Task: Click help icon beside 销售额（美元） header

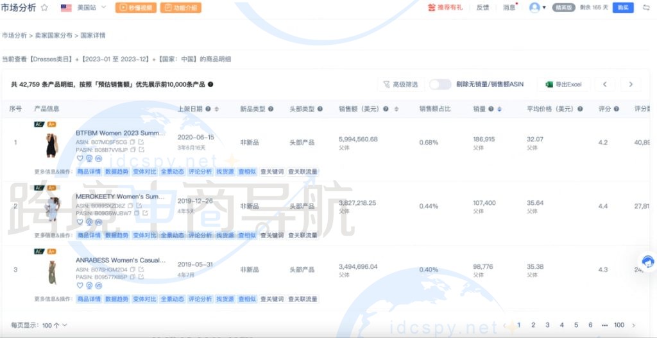Action: coord(386,109)
